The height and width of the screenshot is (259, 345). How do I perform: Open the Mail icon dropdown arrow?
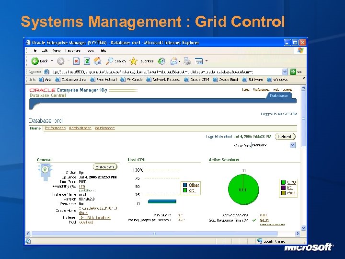click(x=180, y=61)
